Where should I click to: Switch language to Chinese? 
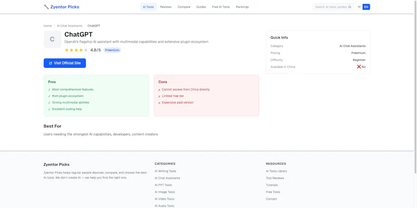click(x=359, y=7)
